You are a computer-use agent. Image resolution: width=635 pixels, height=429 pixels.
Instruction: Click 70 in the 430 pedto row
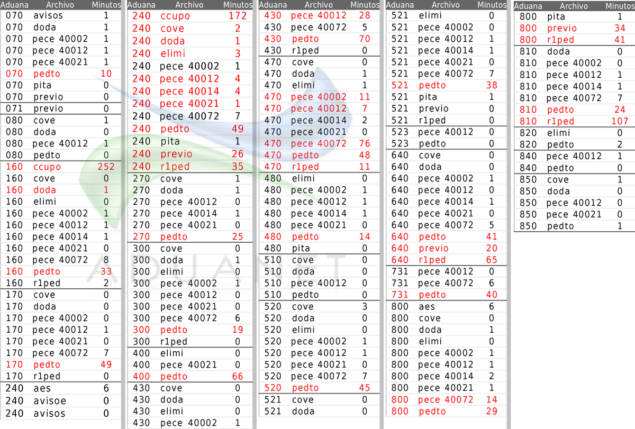pos(365,39)
